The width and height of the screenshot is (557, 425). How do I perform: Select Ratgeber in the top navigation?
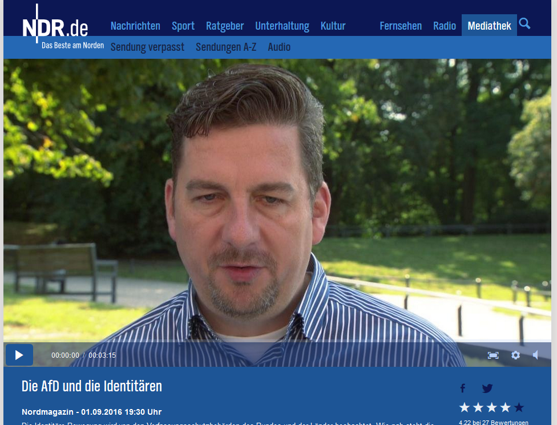coord(225,26)
